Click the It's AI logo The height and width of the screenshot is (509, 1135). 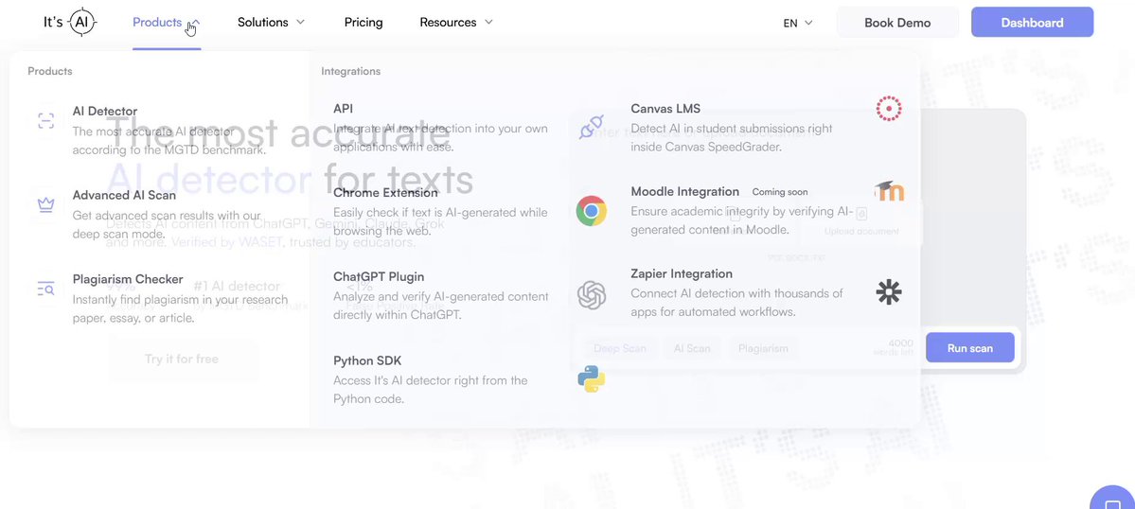click(x=70, y=23)
